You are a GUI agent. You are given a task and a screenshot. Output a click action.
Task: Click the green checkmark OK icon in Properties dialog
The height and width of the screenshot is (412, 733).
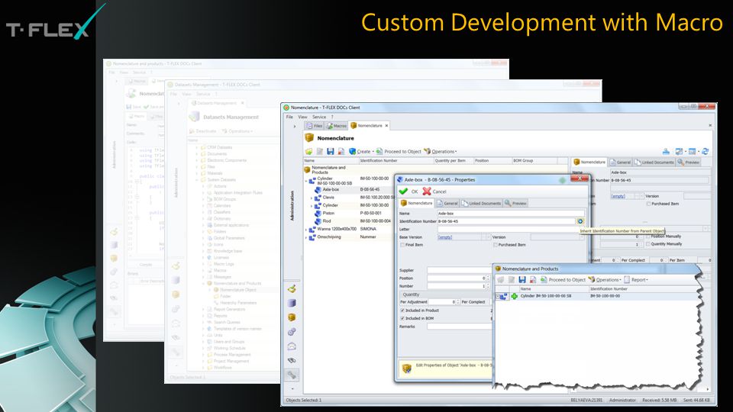click(403, 192)
